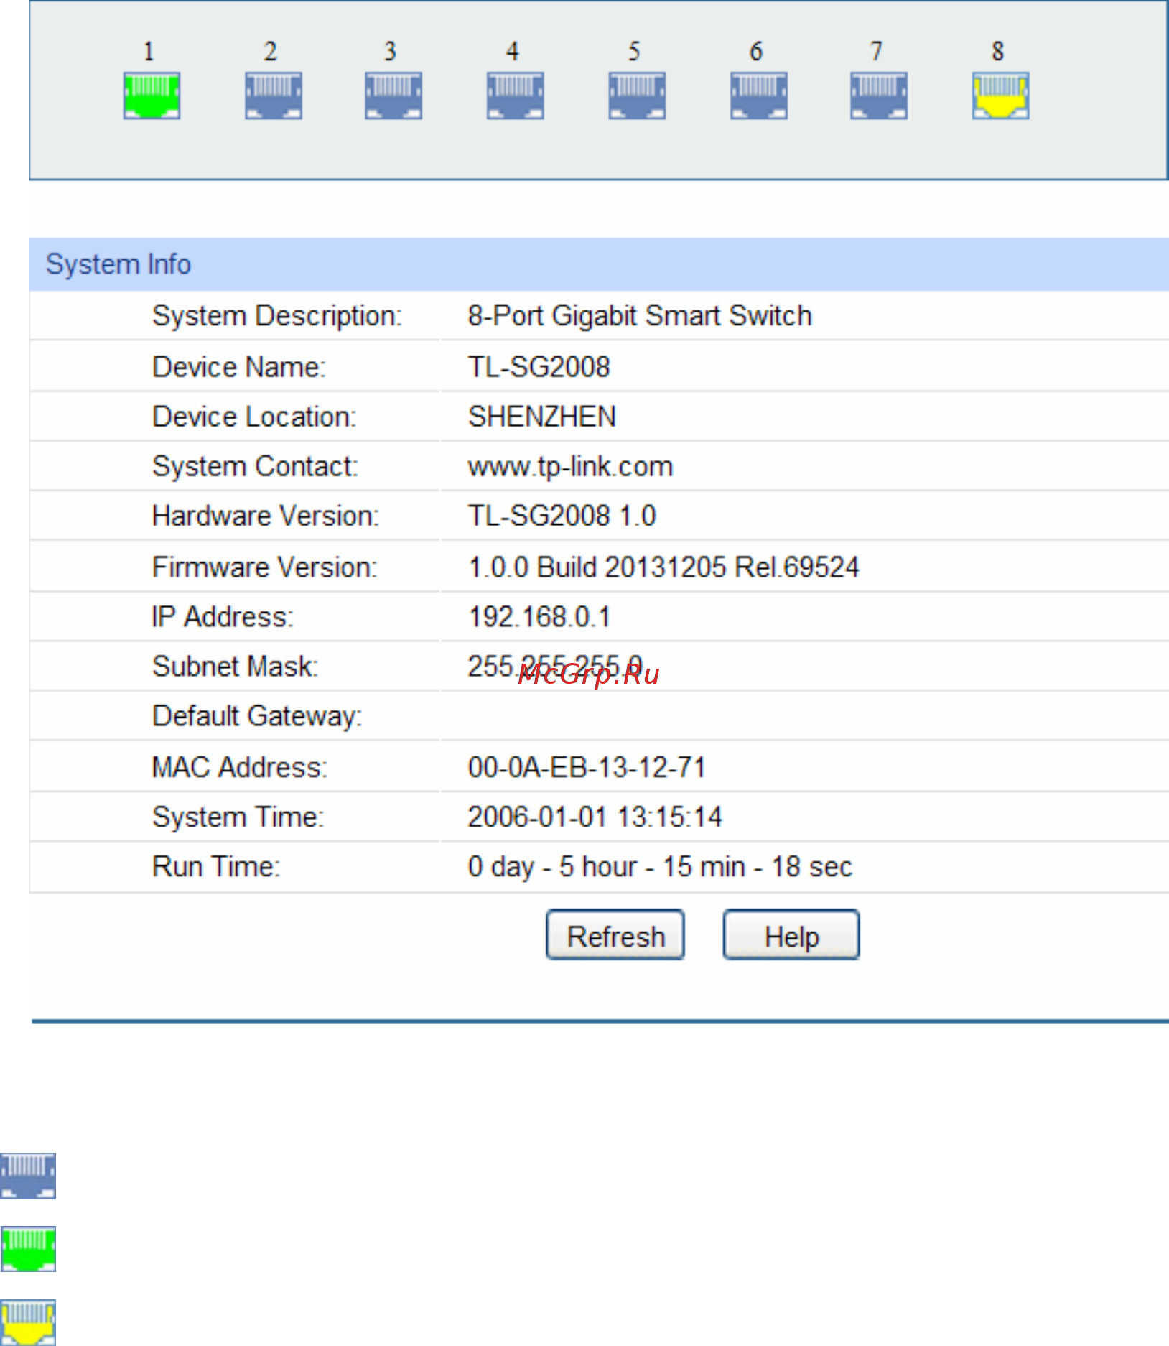This screenshot has height=1346, width=1169.
Task: Click the green port 1 icon
Action: point(152,96)
